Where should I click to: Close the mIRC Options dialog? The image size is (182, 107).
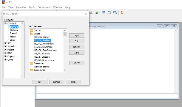pyautogui.click(x=86, y=14)
